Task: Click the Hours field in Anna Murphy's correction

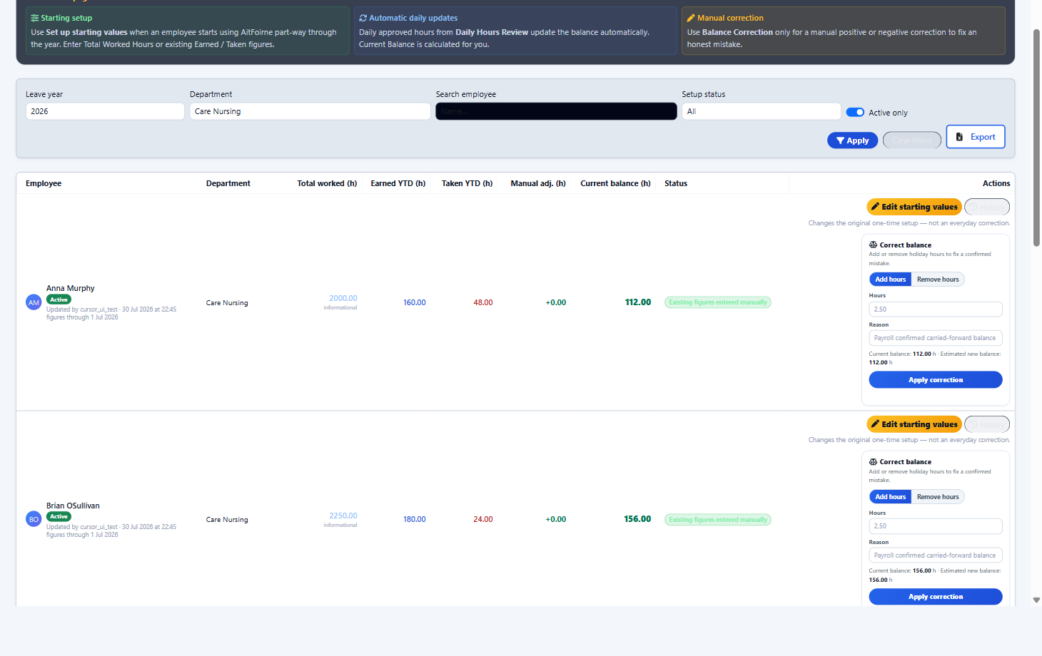Action: coord(936,309)
